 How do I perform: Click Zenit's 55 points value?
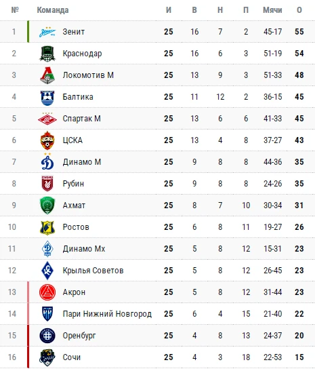(299, 32)
